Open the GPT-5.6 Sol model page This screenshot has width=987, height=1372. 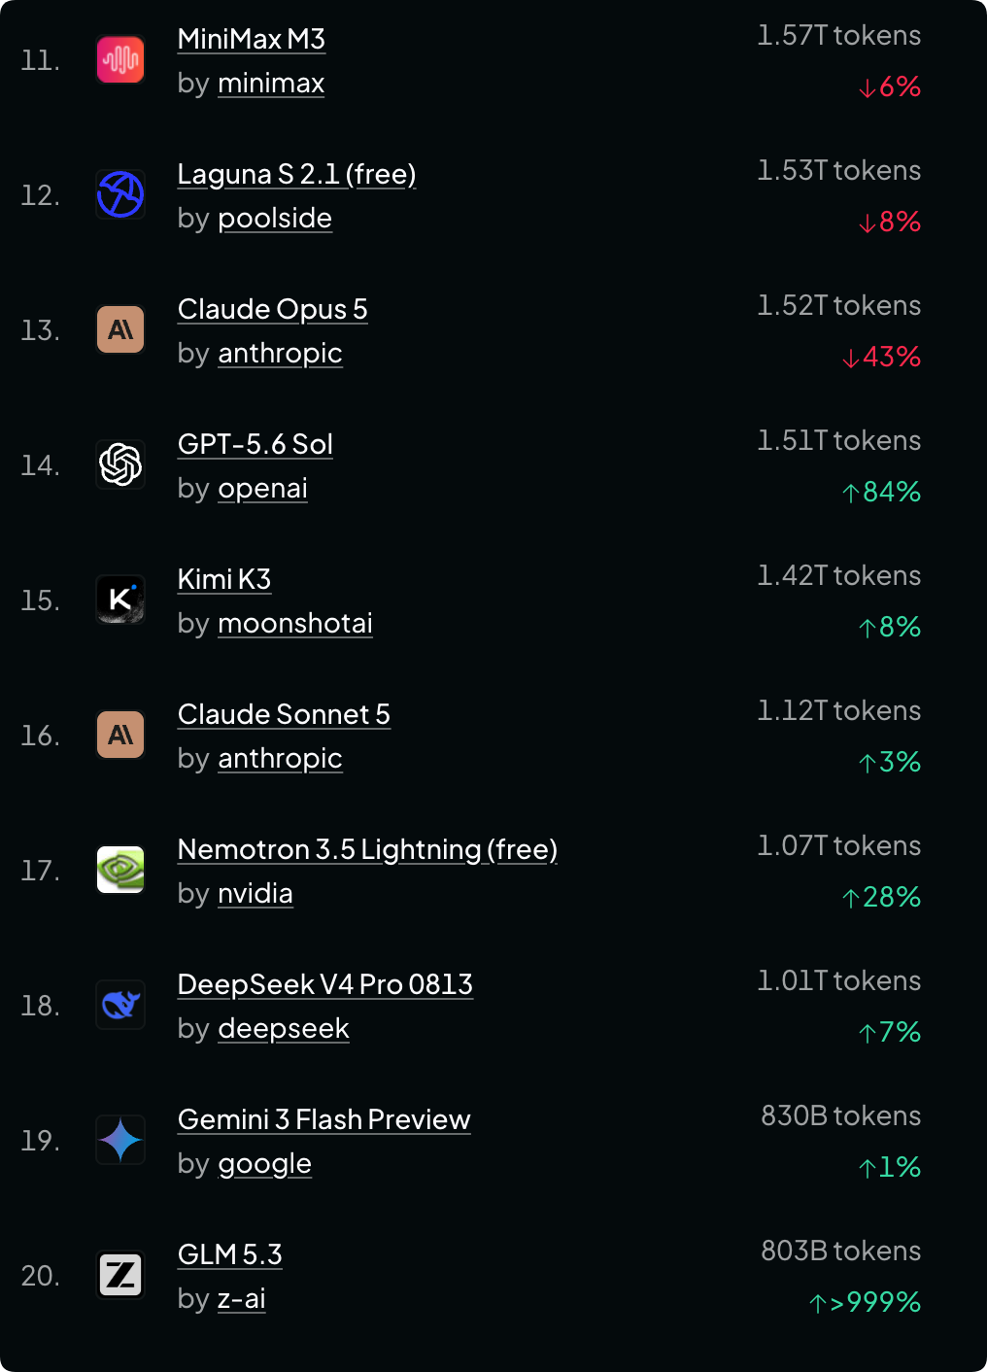click(x=255, y=444)
